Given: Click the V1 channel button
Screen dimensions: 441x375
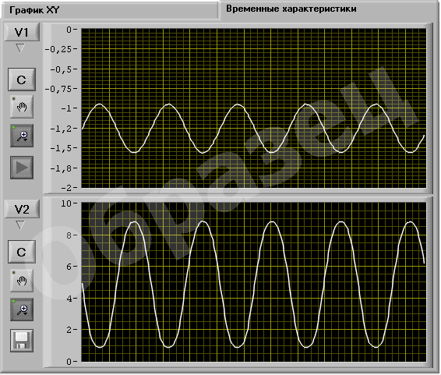Looking at the screenshot, I should (22, 32).
